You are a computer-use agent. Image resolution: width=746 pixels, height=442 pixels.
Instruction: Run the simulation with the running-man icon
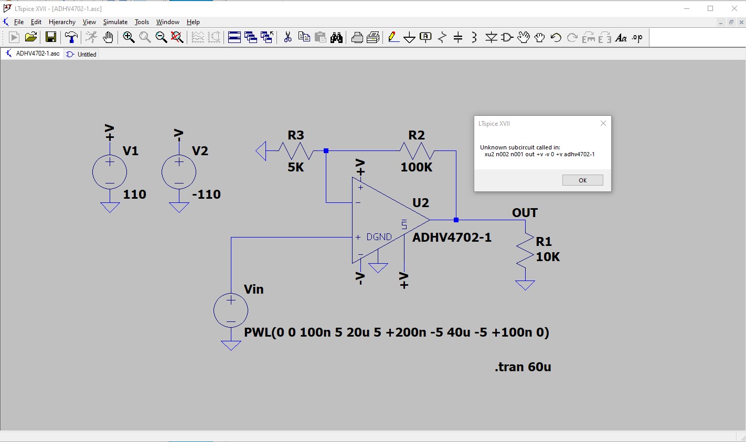(x=91, y=37)
